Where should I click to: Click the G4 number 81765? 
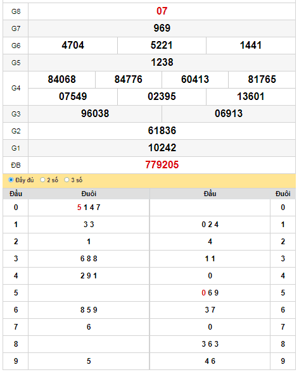pos(262,80)
